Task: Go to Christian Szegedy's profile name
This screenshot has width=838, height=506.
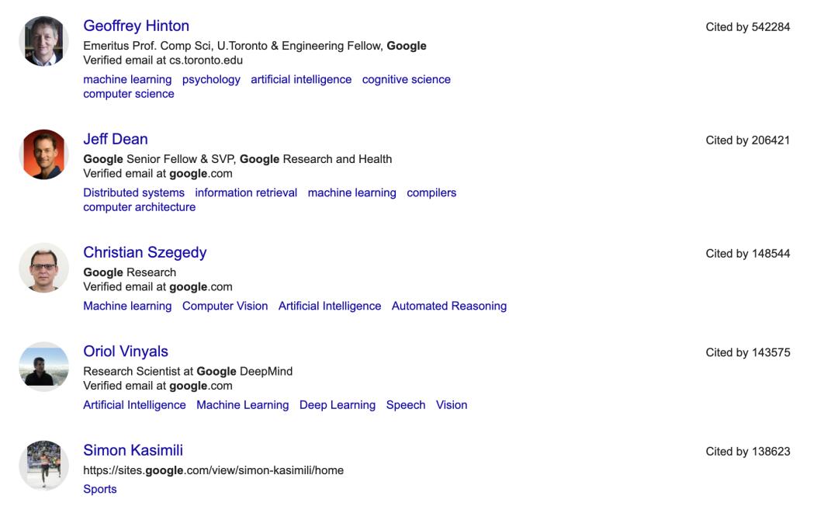Action: pyautogui.click(x=144, y=253)
